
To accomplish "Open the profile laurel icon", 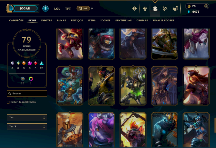I will (x=145, y=9).
